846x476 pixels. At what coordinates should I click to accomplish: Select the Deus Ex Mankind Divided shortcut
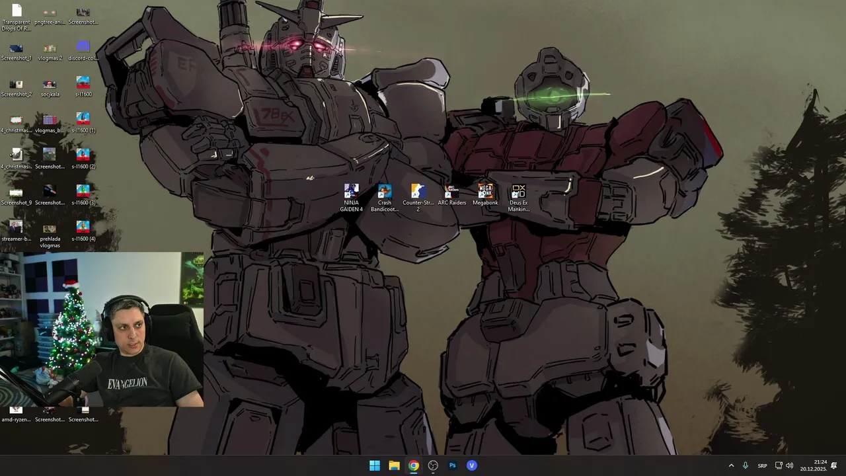518,198
